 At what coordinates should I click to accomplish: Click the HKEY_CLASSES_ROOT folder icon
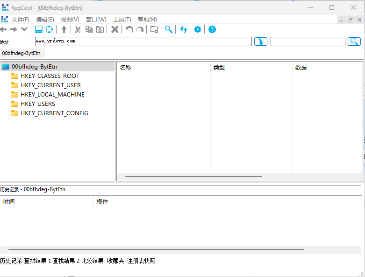[x=14, y=76]
